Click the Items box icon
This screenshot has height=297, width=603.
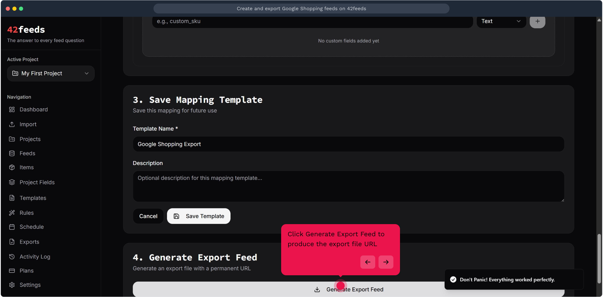[x=12, y=167]
